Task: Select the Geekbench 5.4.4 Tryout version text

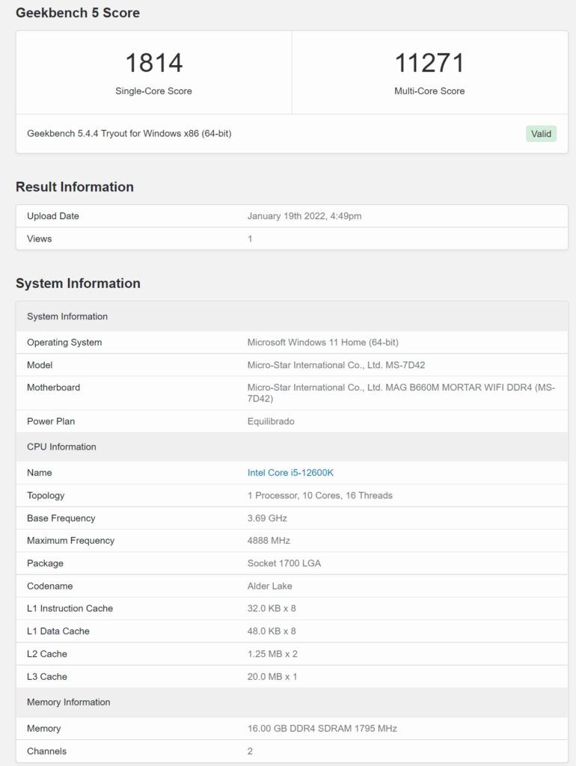Action: pyautogui.click(x=129, y=133)
